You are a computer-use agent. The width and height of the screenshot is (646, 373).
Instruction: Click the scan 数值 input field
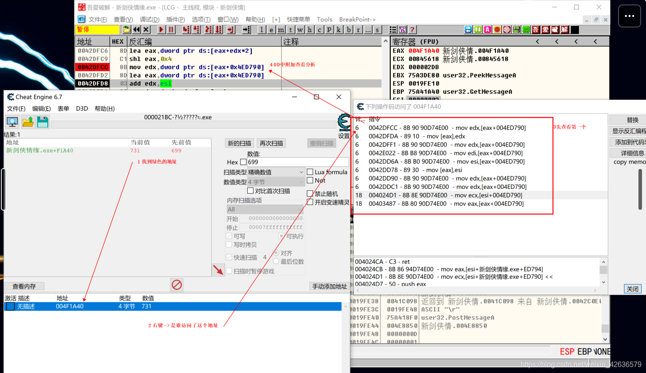[297, 162]
